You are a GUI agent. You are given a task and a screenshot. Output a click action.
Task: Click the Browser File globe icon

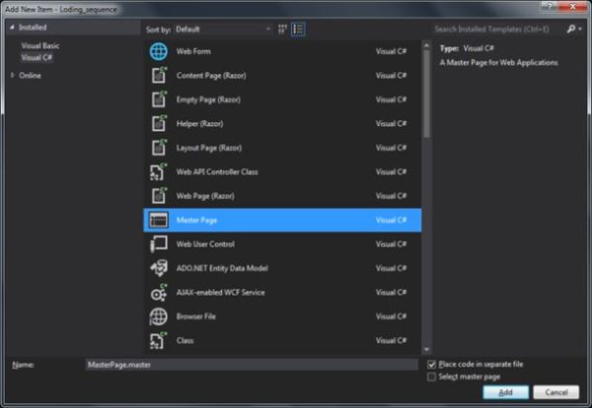click(x=159, y=316)
